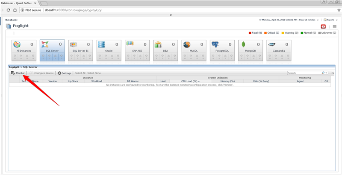Open the Reports dropdown menu
This screenshot has height=175, width=342.
tap(330, 20)
